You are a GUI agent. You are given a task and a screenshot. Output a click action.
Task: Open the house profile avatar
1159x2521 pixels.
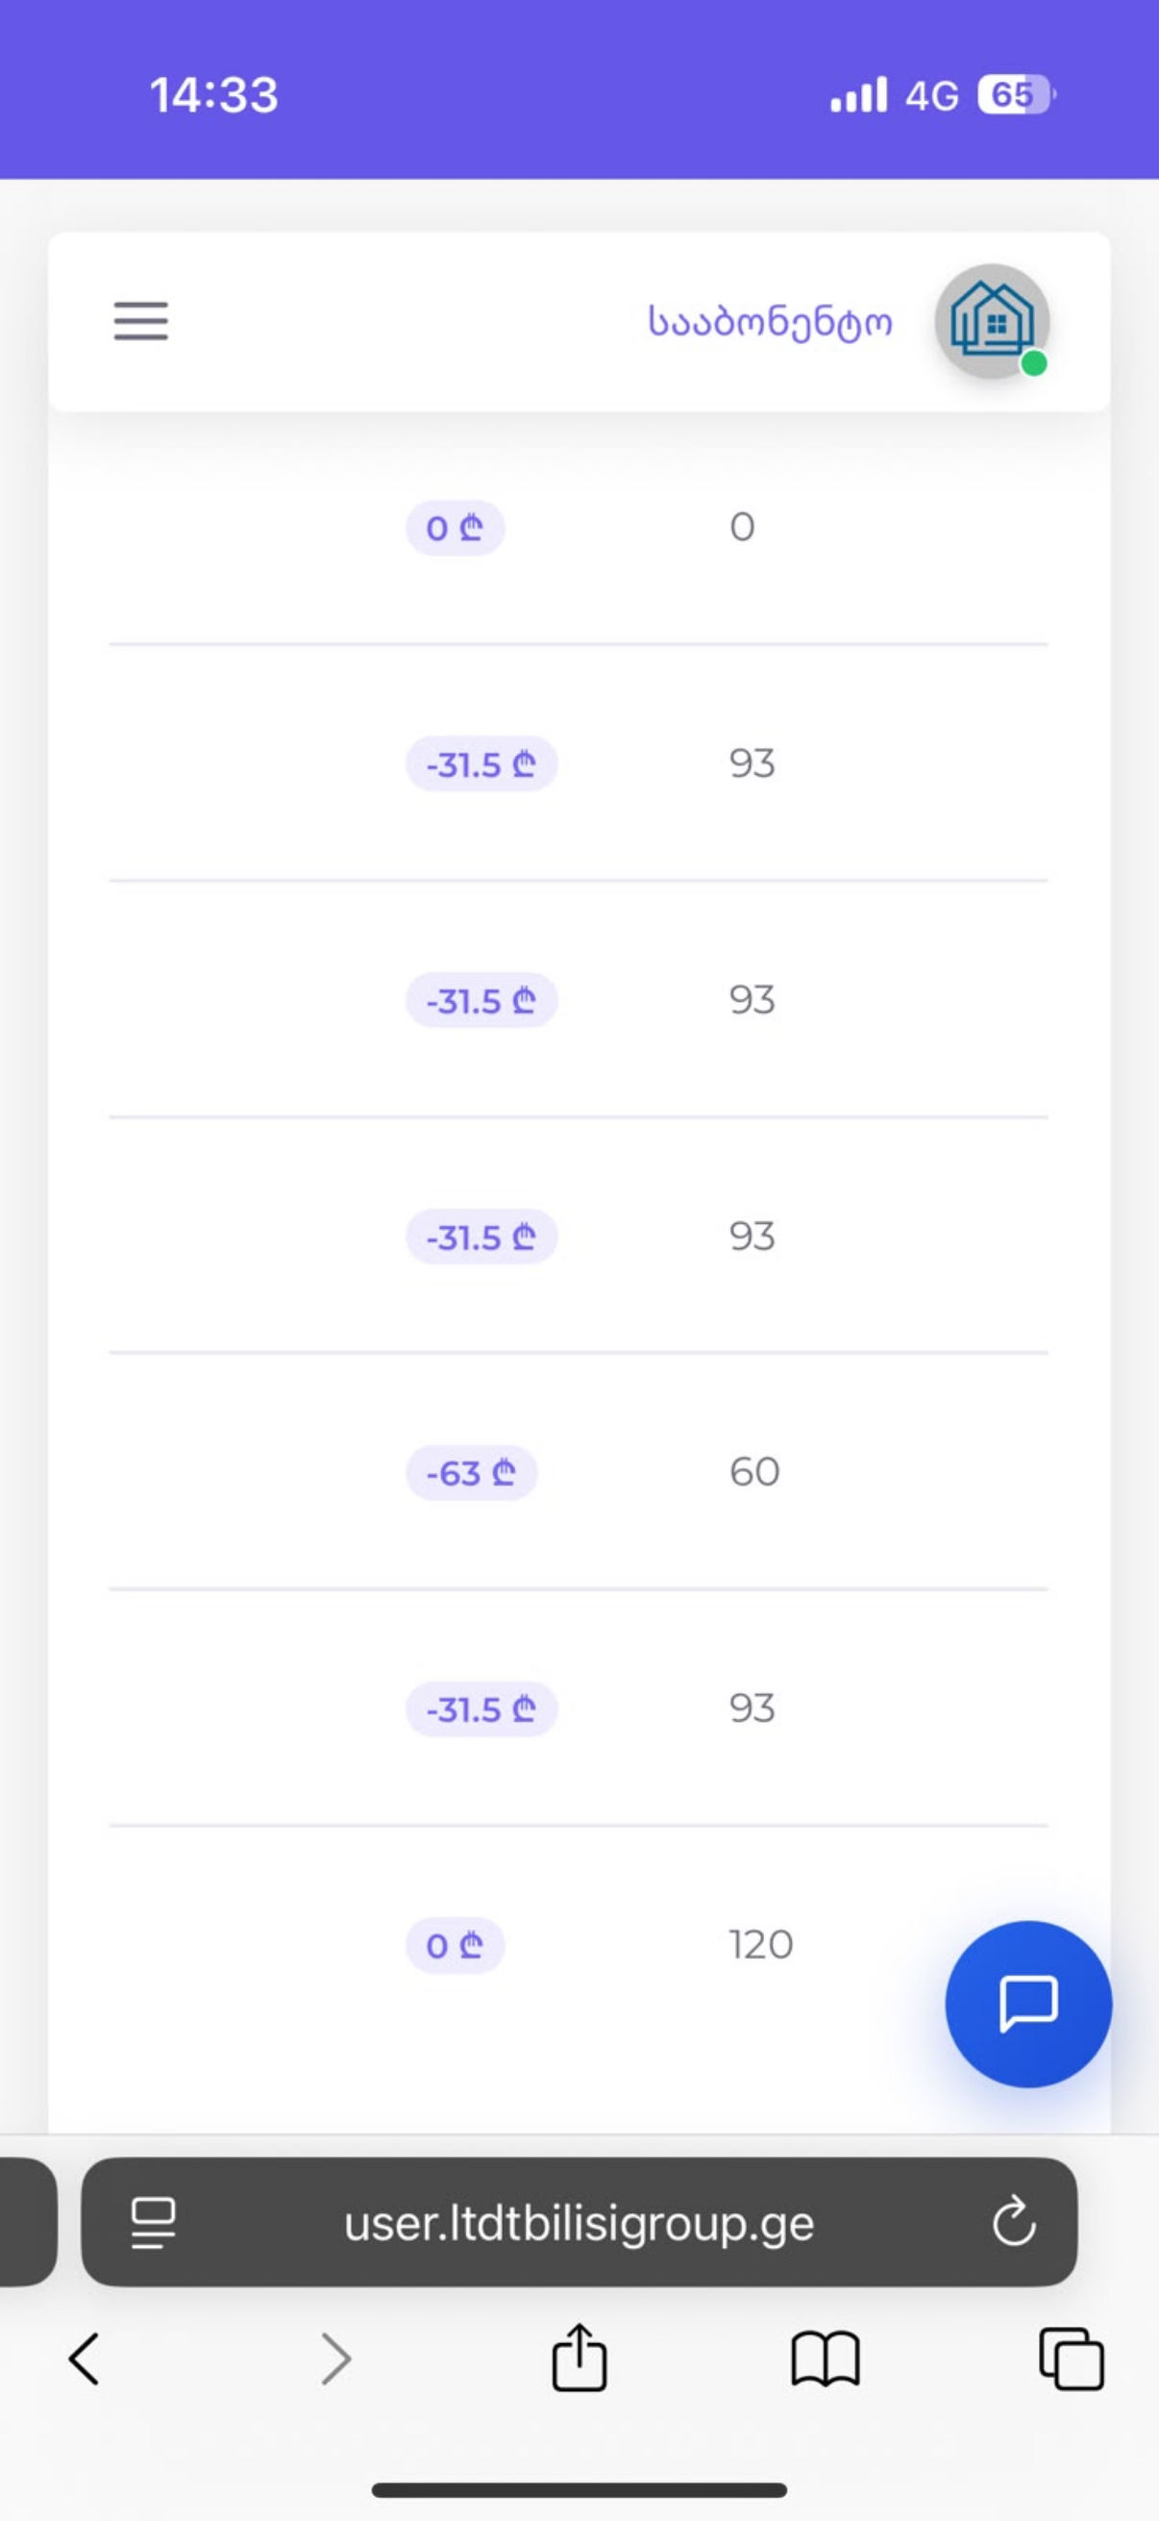(992, 321)
